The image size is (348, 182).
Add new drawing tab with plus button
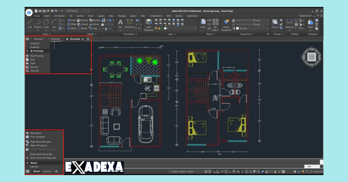pos(88,39)
